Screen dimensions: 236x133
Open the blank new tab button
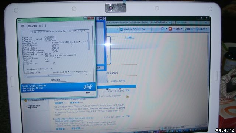(149, 30)
